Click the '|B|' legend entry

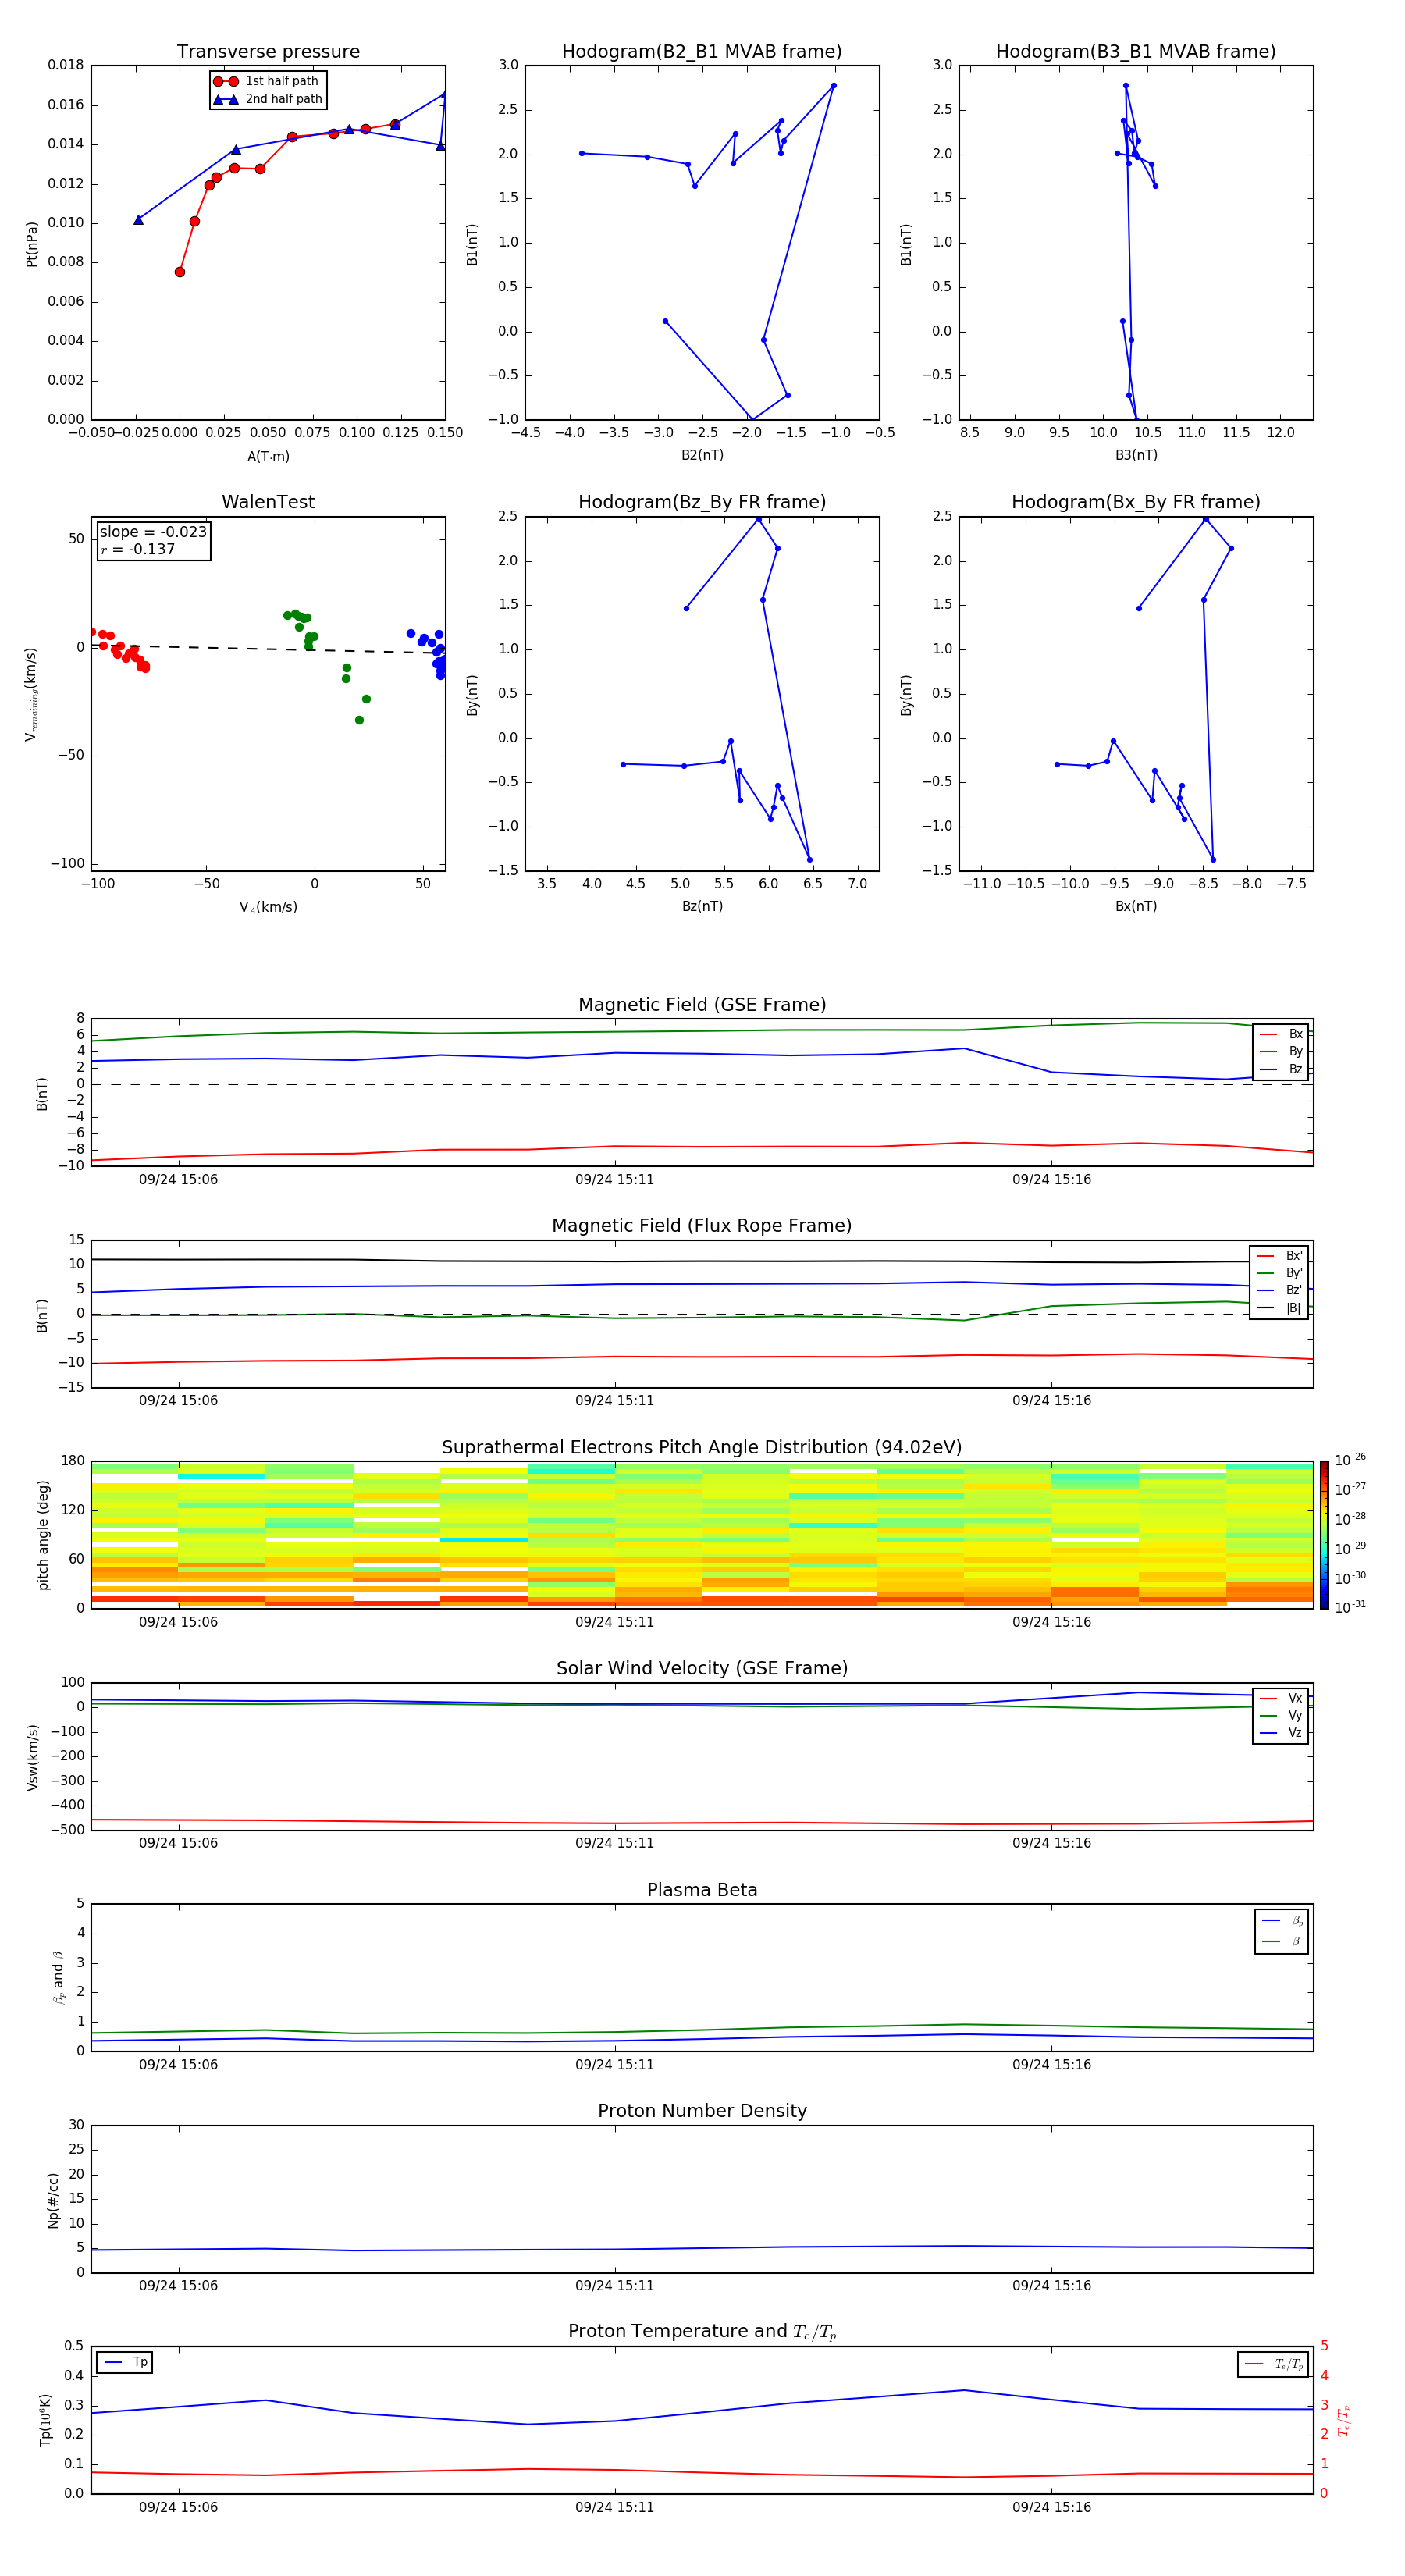point(1279,1308)
